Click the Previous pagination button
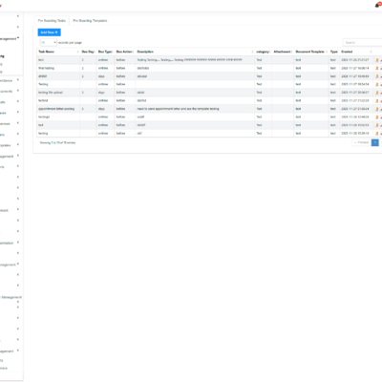This screenshot has width=382, height=382. coord(361,142)
